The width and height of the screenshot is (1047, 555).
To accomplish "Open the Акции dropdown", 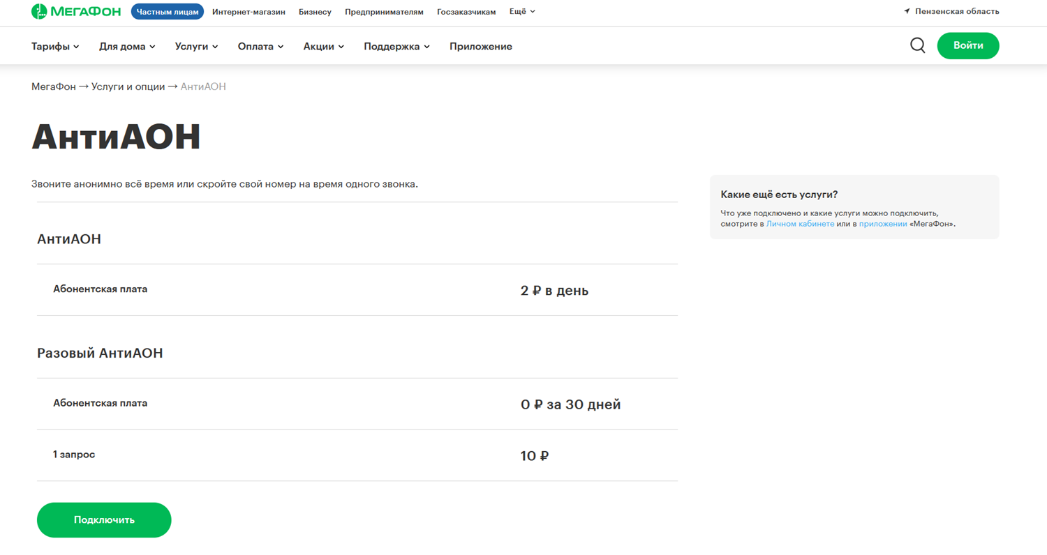I will [x=323, y=47].
